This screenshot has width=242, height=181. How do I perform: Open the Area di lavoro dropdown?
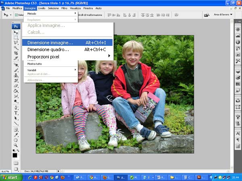pyautogui.click(x=223, y=14)
